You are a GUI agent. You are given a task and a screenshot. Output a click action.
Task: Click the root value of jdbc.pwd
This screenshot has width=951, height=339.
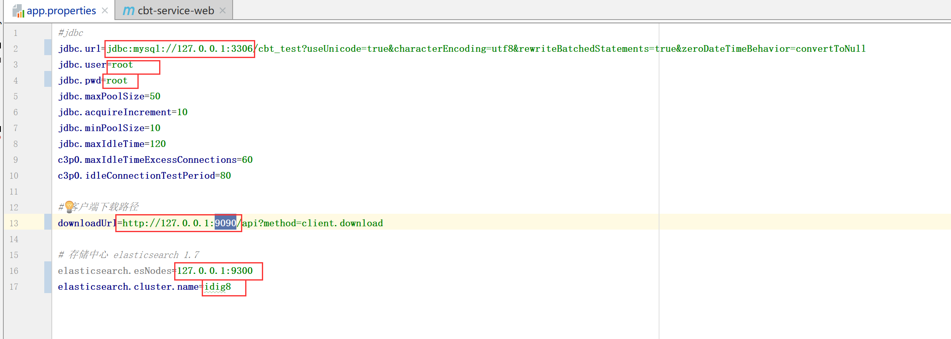(117, 81)
